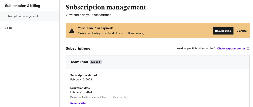Click the Subscriptions section heading
Image resolution: width=253 pixels, height=107 pixels.
(x=78, y=48)
